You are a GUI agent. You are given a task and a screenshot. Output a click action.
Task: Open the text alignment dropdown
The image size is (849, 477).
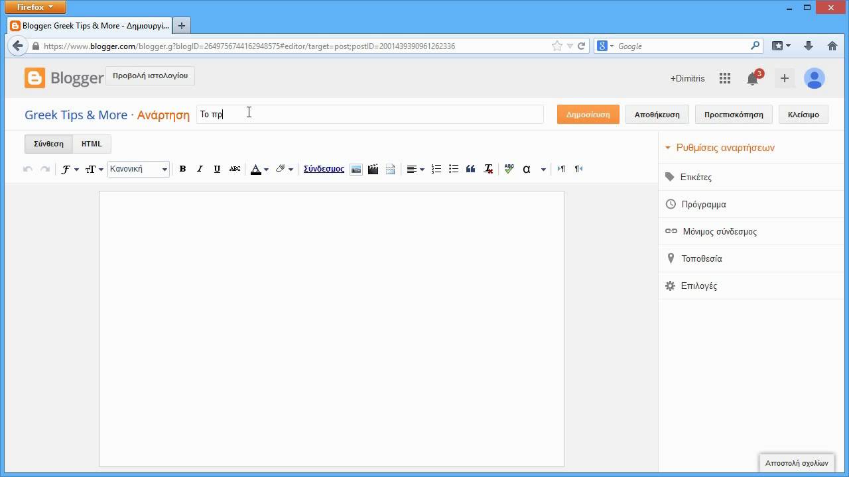[x=415, y=169]
